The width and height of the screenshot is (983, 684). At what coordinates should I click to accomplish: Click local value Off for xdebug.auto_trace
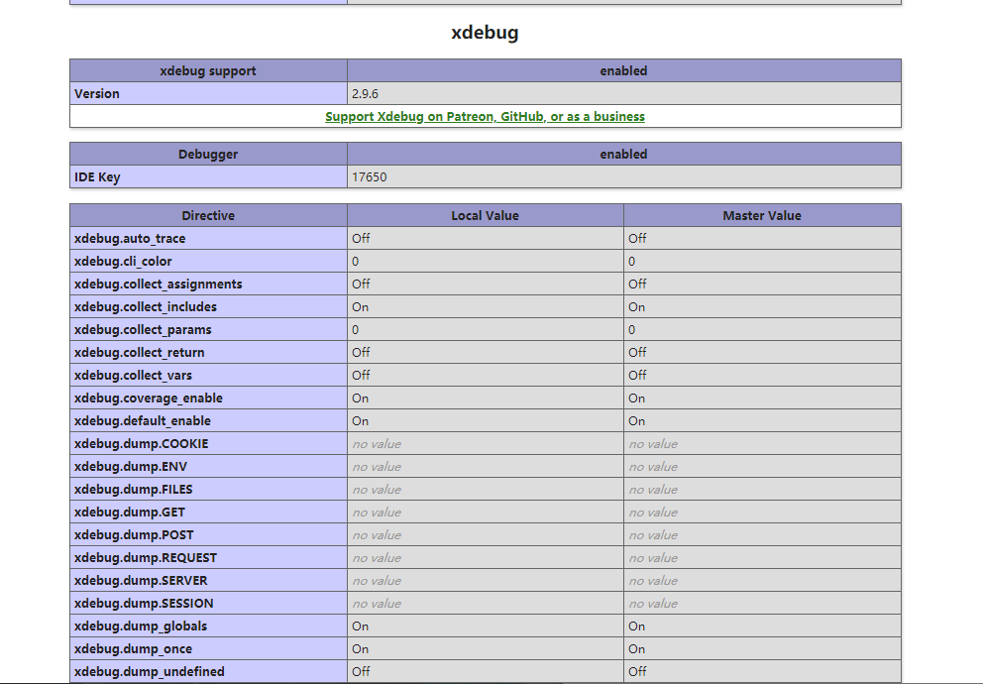[361, 239]
